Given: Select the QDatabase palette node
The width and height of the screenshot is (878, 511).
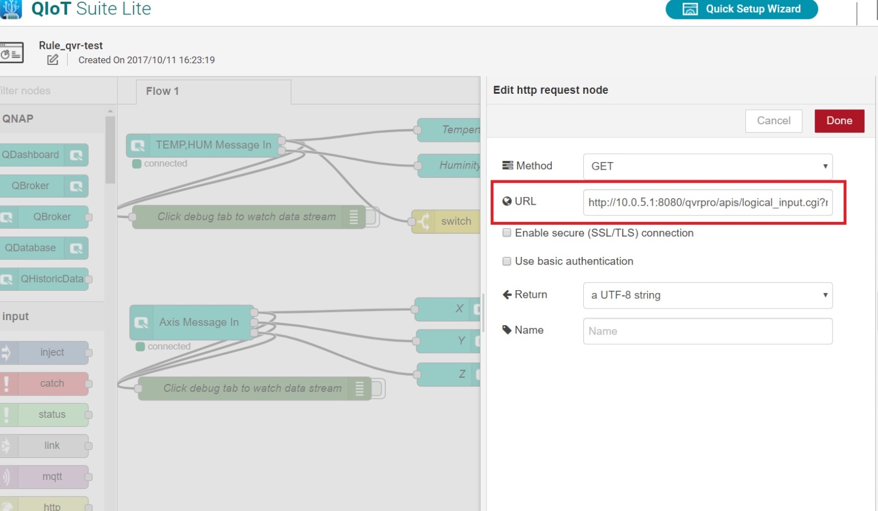Looking at the screenshot, I should [x=44, y=248].
